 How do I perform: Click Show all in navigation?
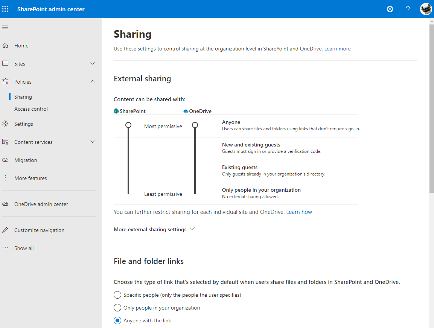pos(24,248)
